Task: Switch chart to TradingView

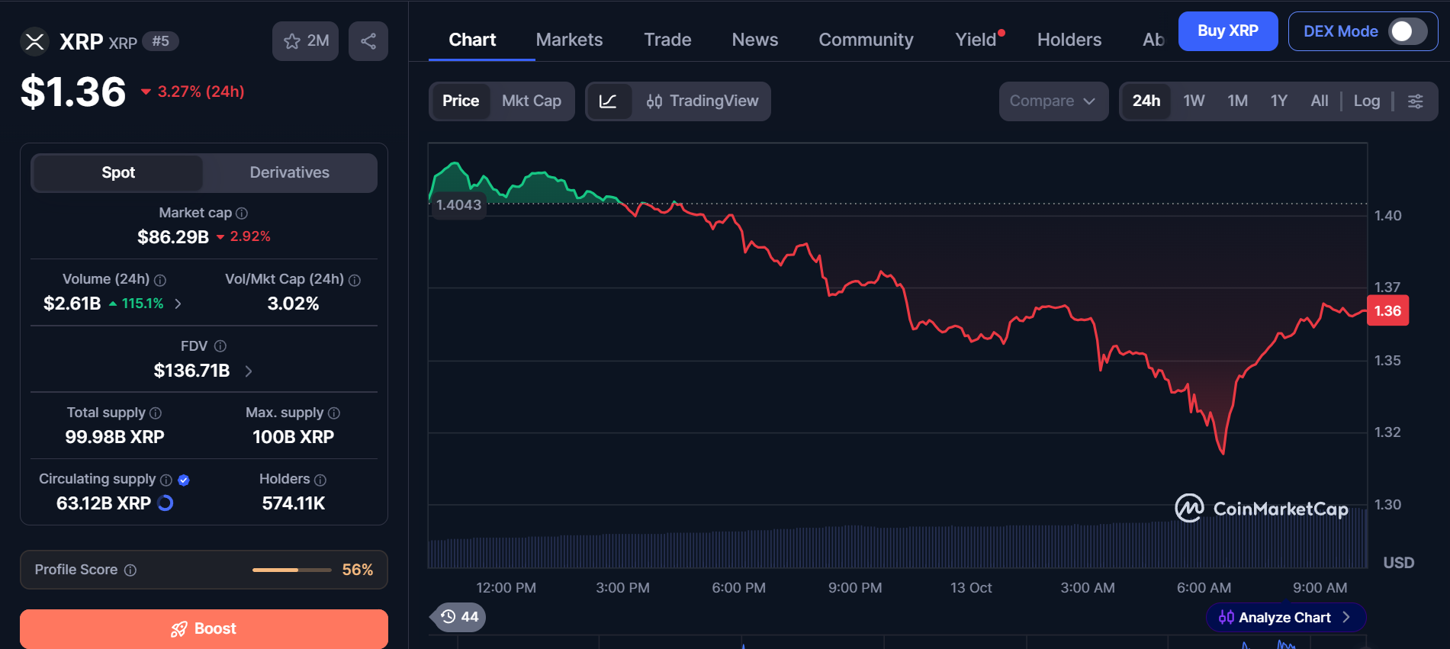Action: click(702, 101)
